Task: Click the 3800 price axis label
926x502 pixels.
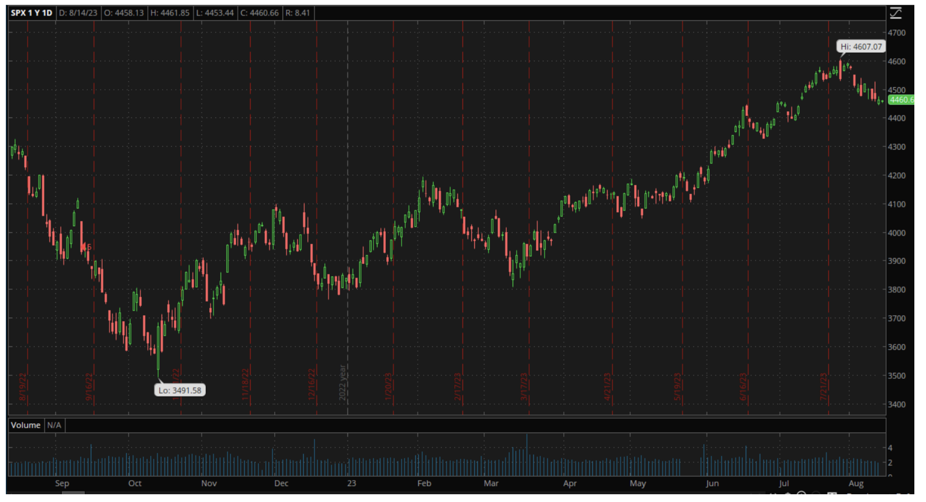Action: [896, 290]
